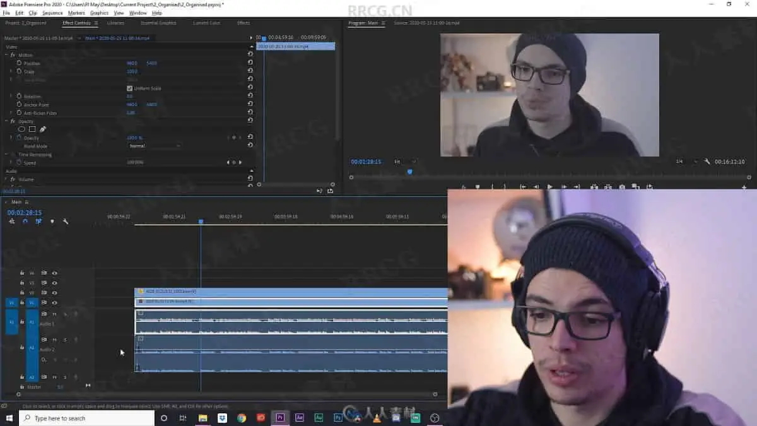Reset the Rotation parameter

point(250,96)
